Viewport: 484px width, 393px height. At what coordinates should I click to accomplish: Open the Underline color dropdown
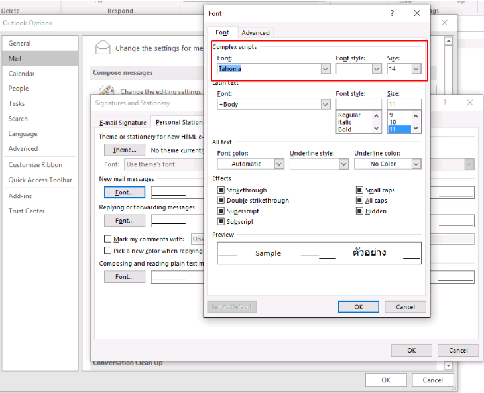(x=416, y=164)
